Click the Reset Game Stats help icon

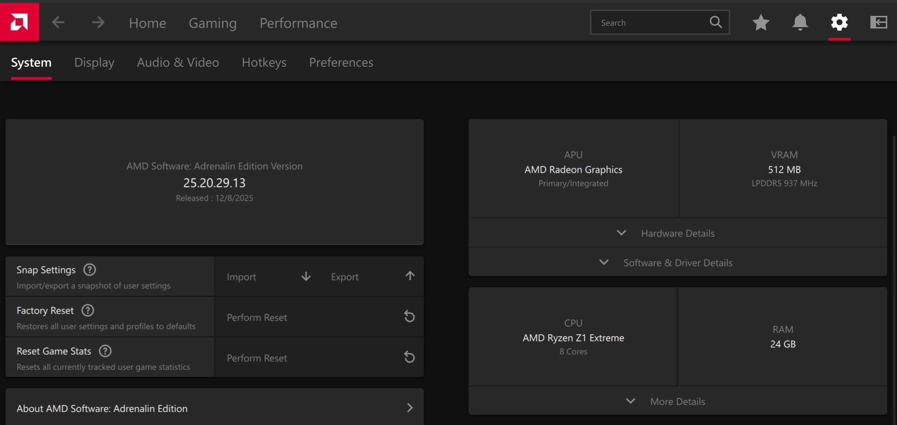(106, 351)
